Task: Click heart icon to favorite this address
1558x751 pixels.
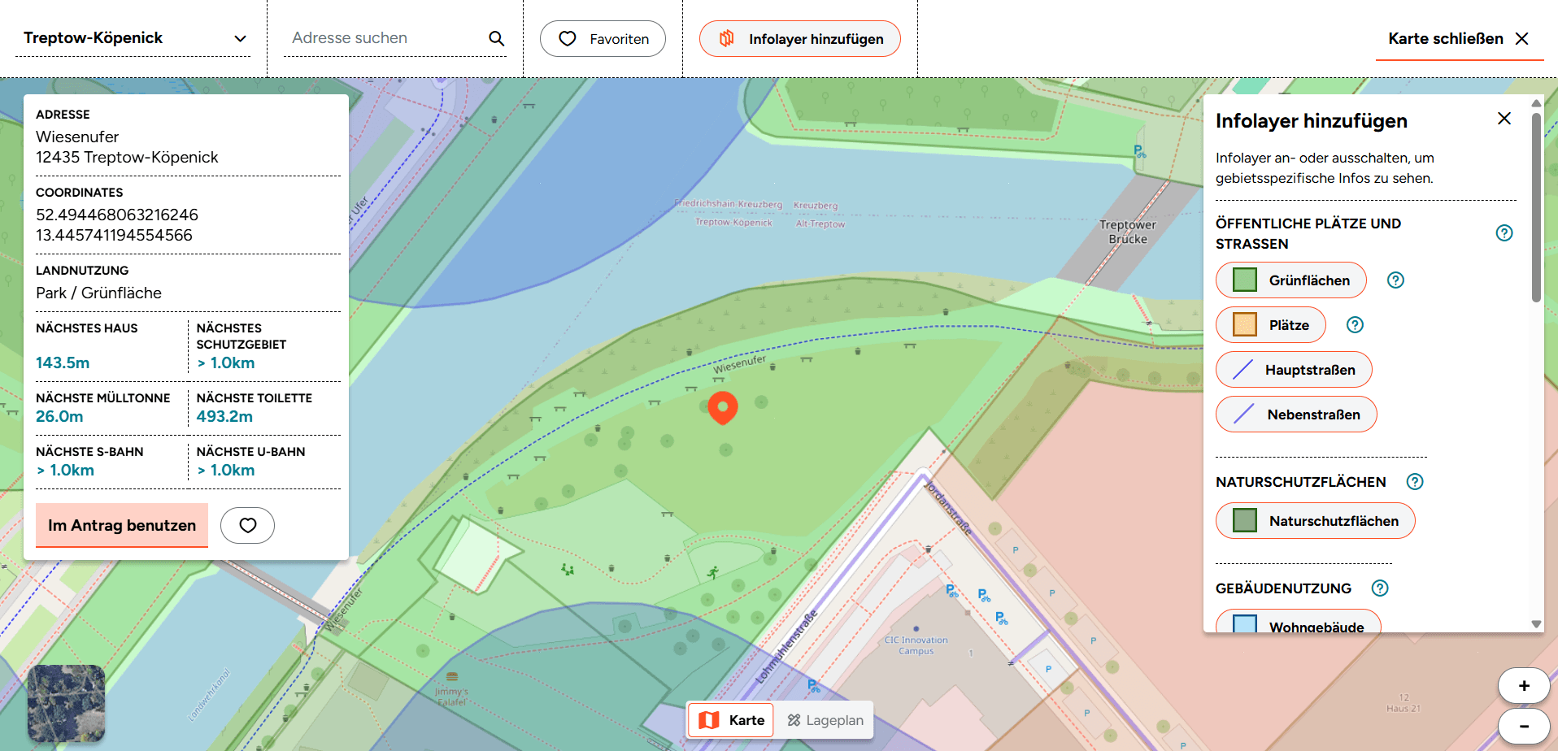Action: pos(247,525)
